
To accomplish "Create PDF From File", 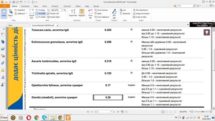I will tap(90, 13).
